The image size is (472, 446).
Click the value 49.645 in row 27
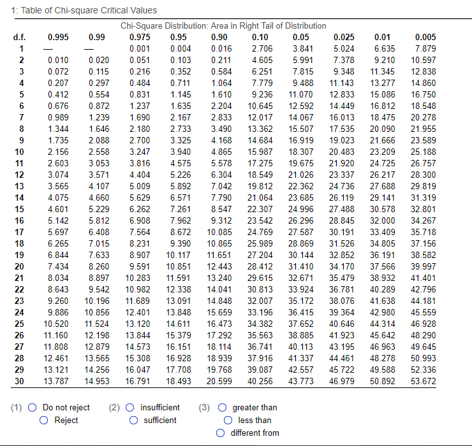(424, 347)
